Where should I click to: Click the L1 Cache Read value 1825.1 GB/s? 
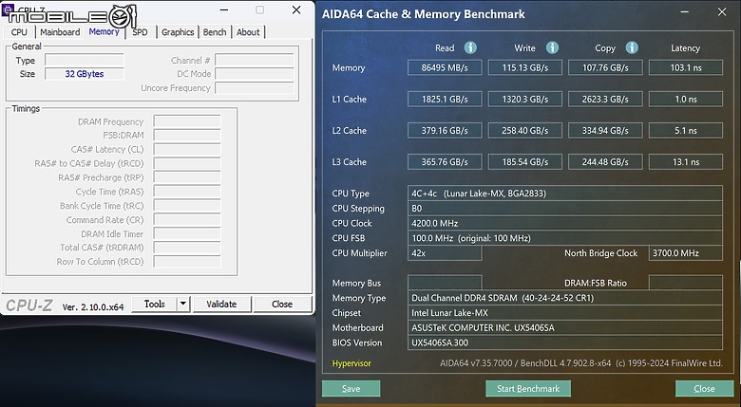[445, 100]
